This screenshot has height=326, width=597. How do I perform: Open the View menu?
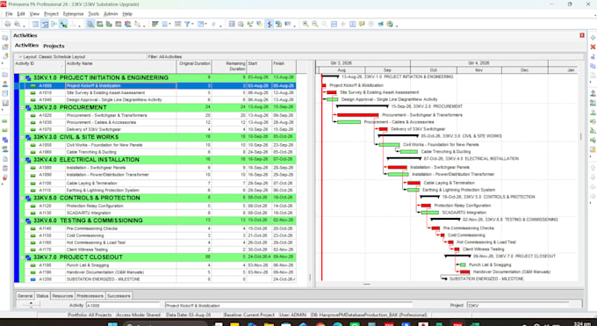(x=34, y=14)
